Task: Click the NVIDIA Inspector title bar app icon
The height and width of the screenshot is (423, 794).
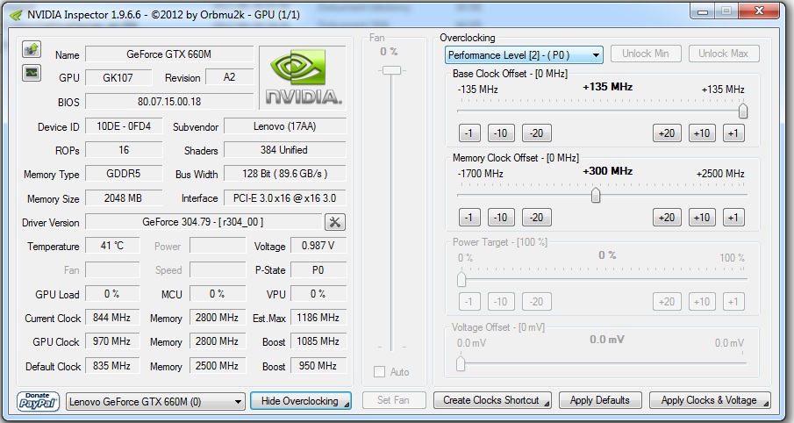Action: [x=15, y=15]
